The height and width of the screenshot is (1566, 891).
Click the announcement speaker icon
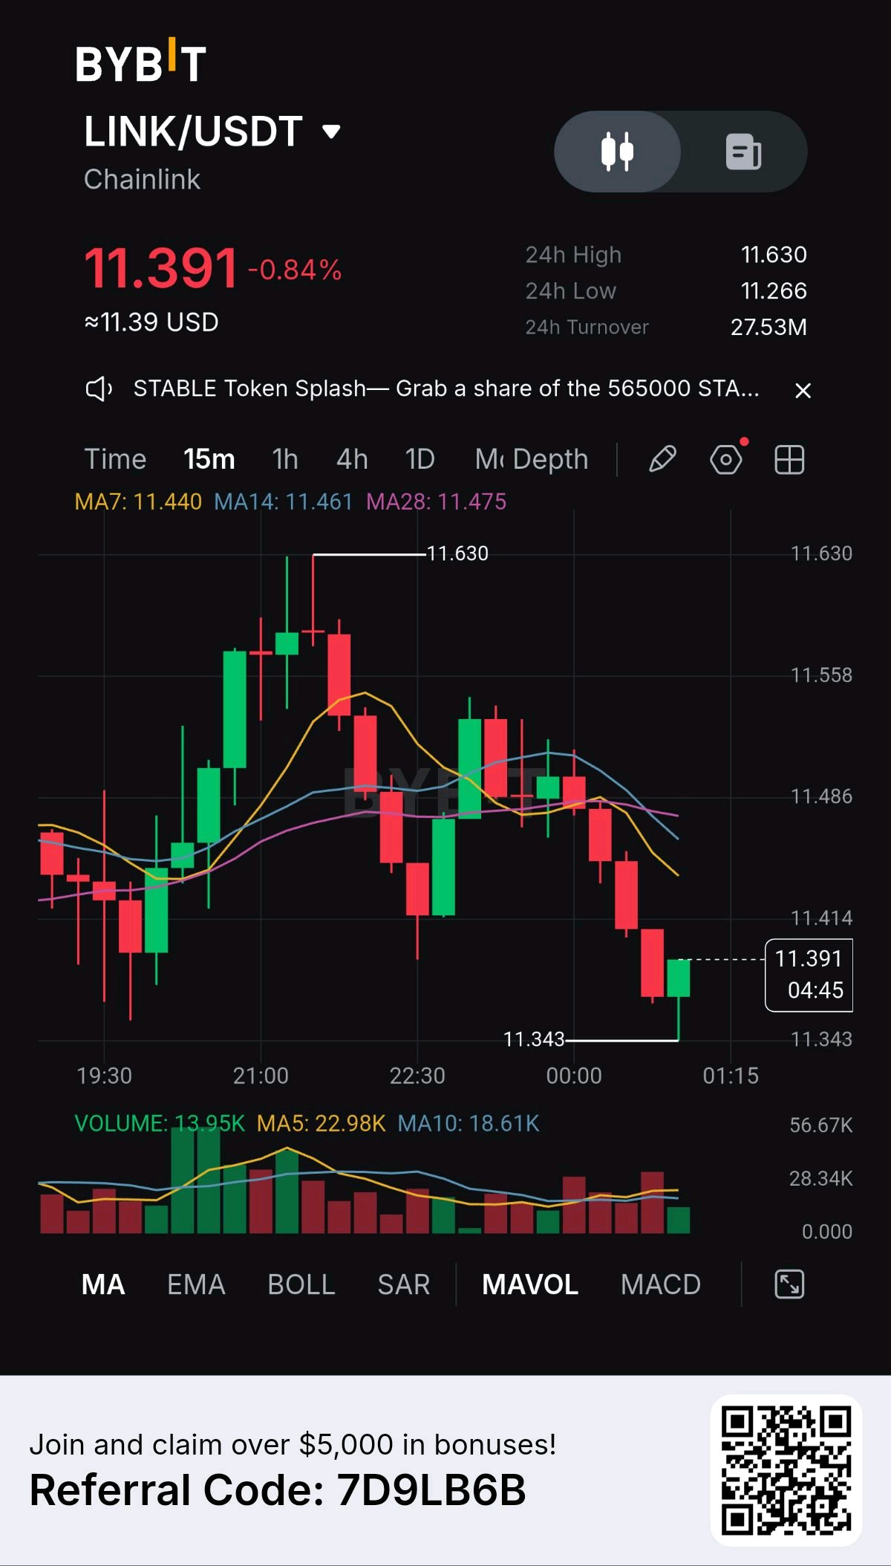tap(99, 389)
